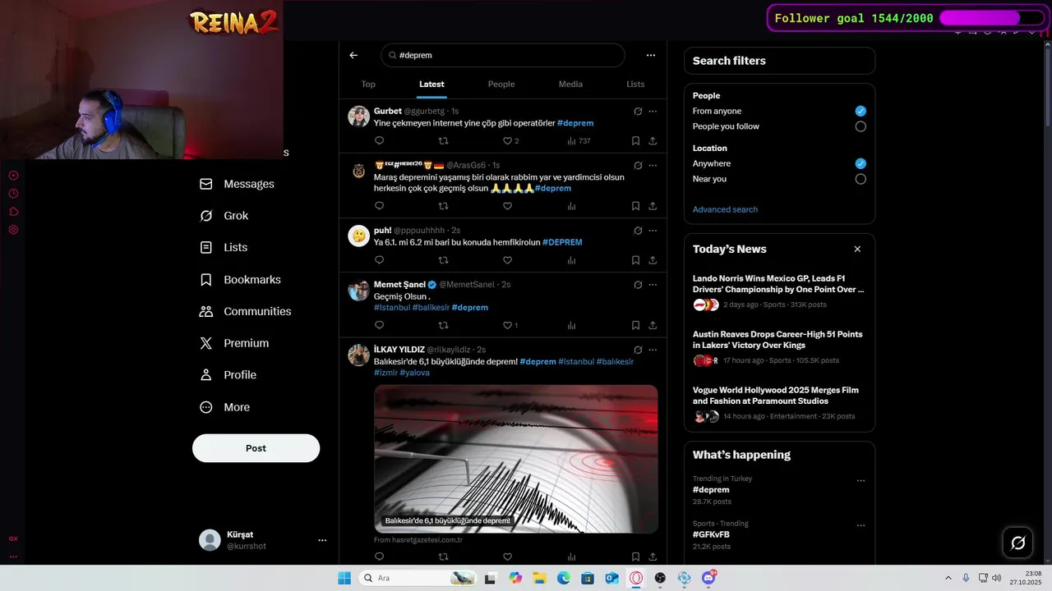Retweet puh!'s tweet
1052x591 pixels.
click(443, 260)
